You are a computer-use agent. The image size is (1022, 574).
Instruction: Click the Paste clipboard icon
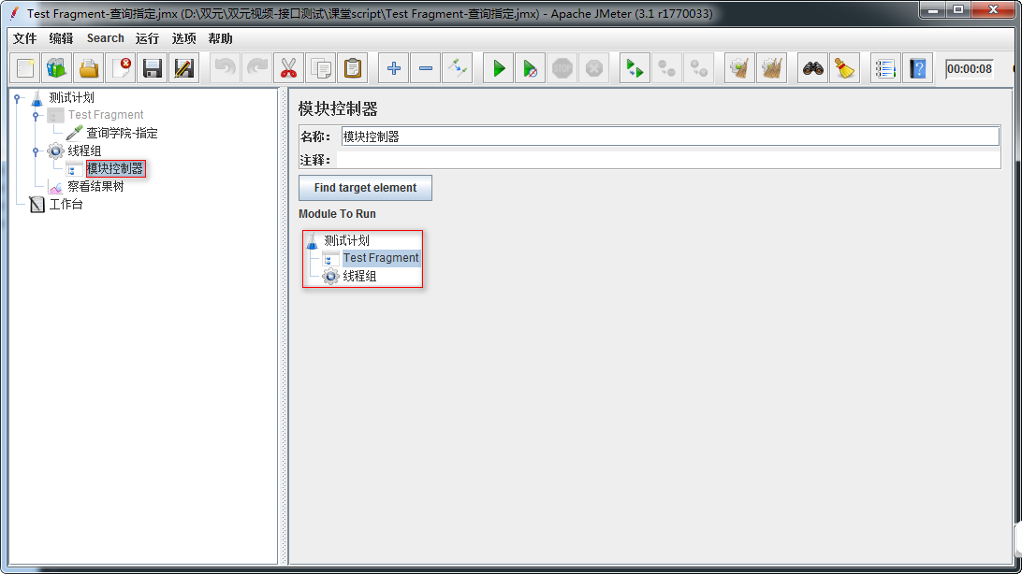coord(353,68)
